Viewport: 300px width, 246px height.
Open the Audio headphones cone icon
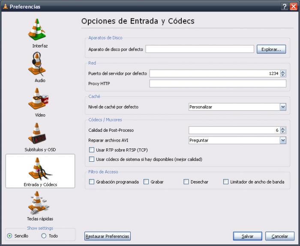37,64
